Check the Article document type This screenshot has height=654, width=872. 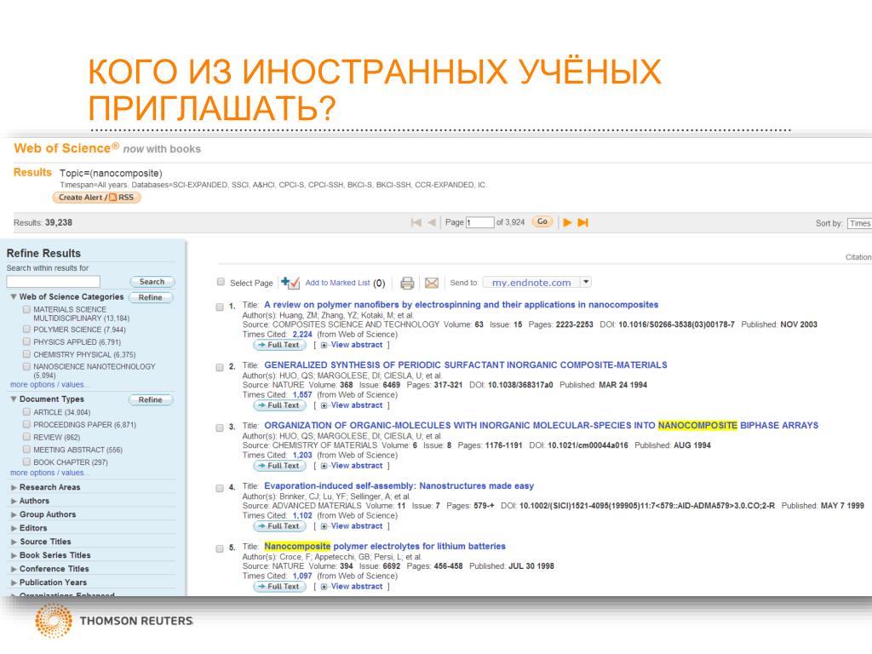(26, 411)
